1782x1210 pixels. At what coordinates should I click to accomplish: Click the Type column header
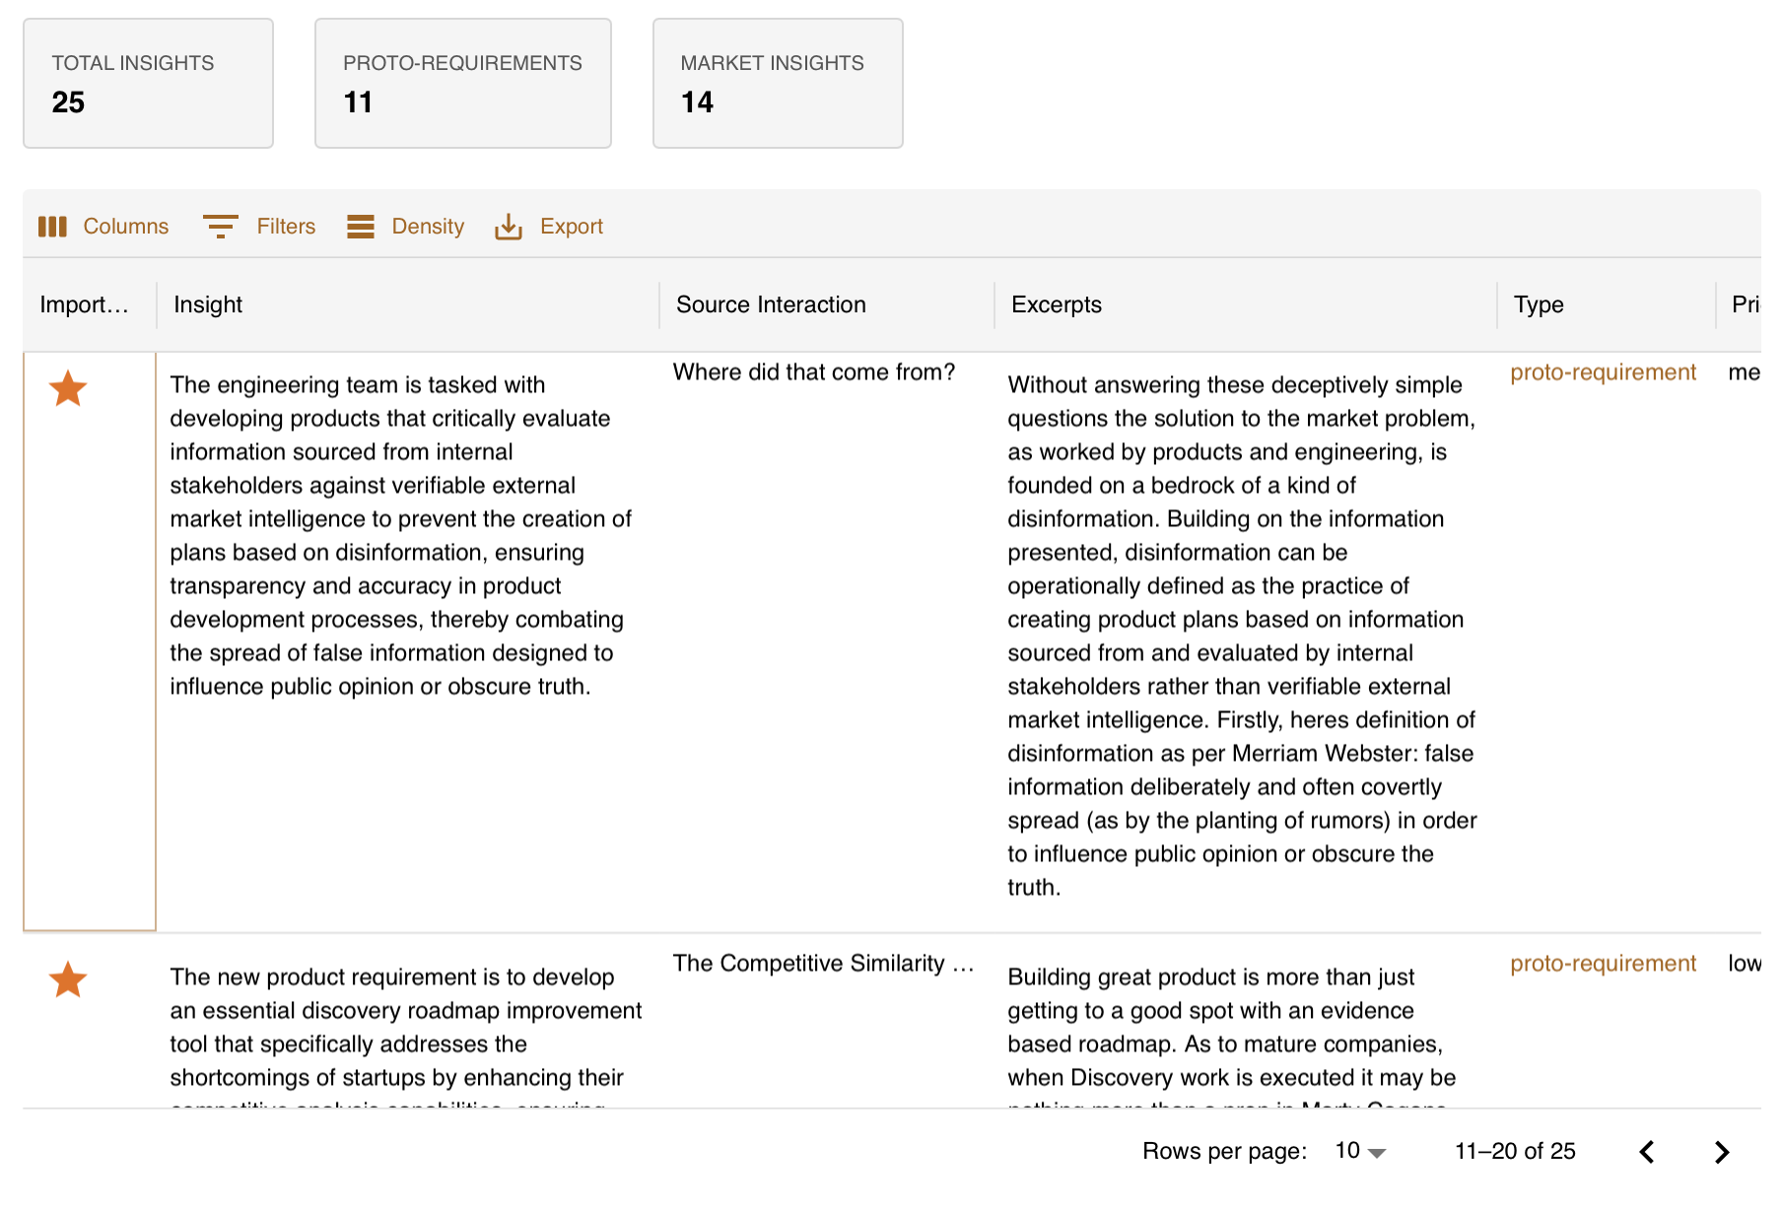tap(1539, 304)
